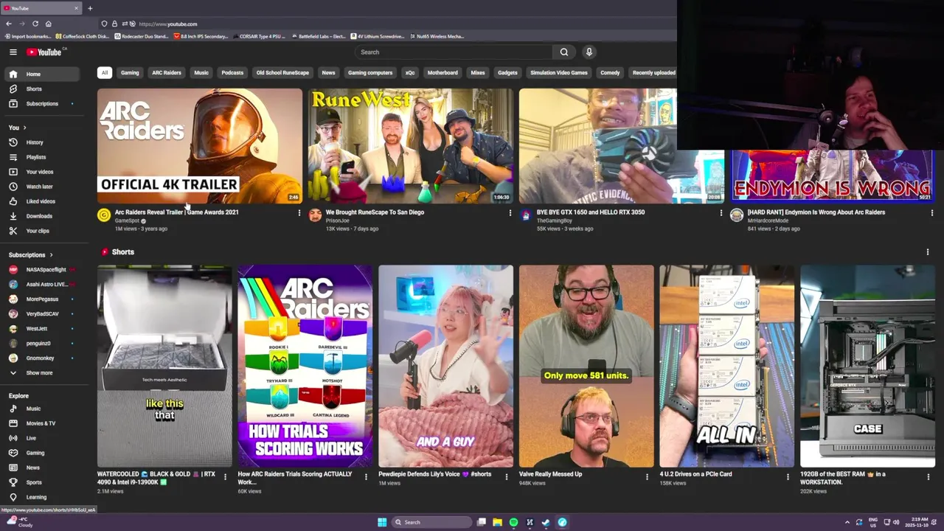The width and height of the screenshot is (944, 531).
Task: Open Spotify from the taskbar
Action: (x=513, y=522)
